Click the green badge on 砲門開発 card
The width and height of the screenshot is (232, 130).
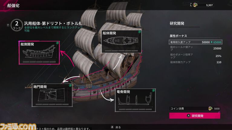coord(70,85)
